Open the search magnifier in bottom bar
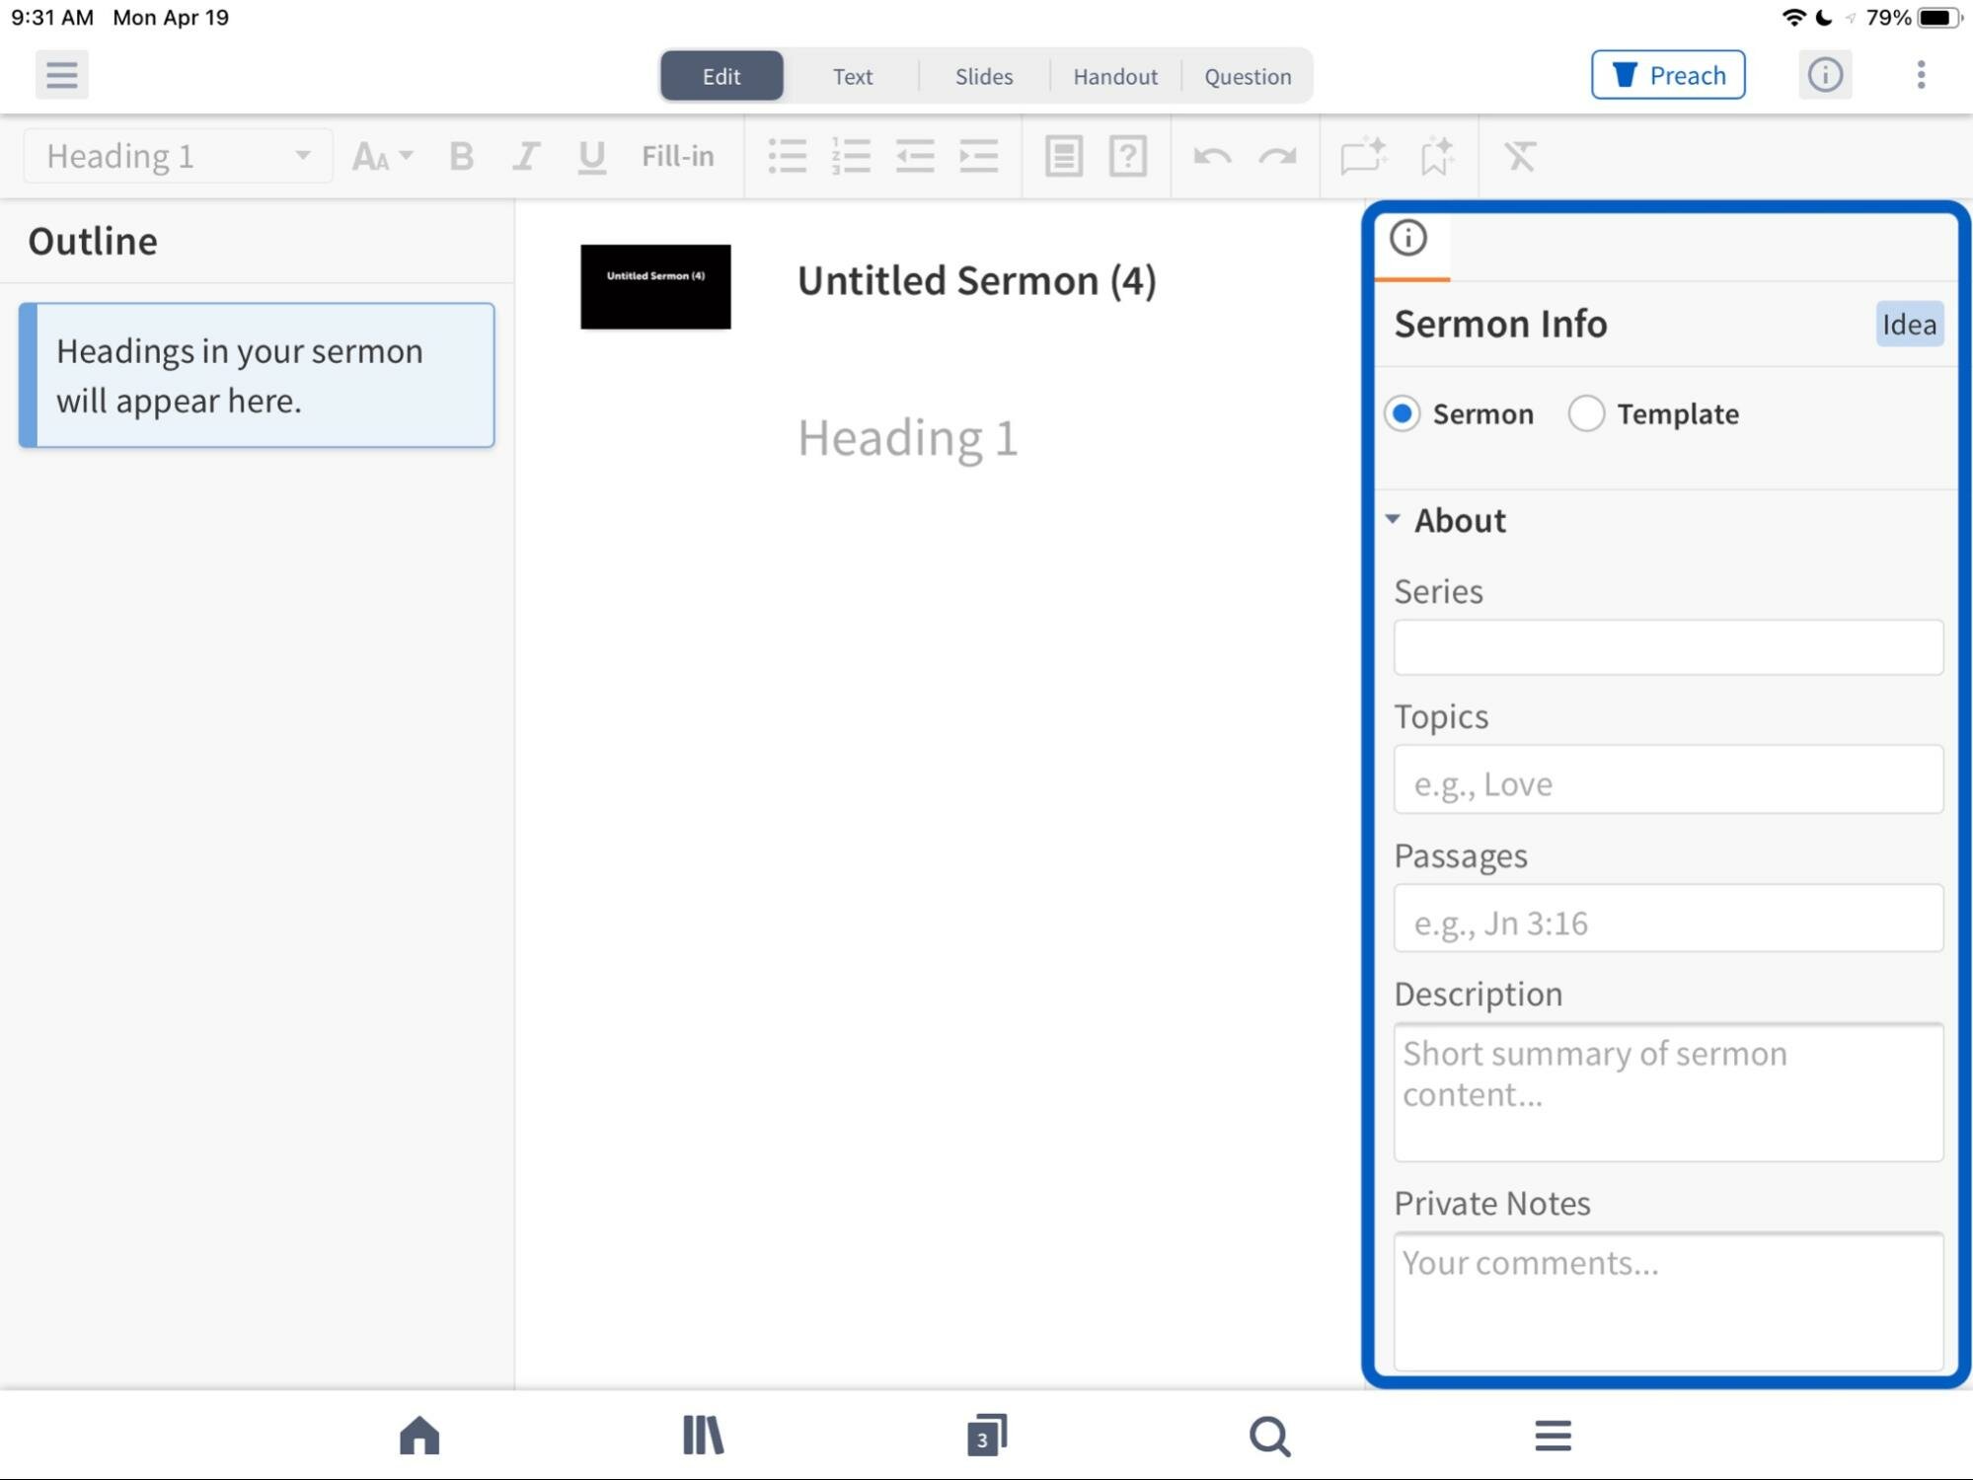Screen dimensions: 1973x1480 [x=1269, y=1436]
